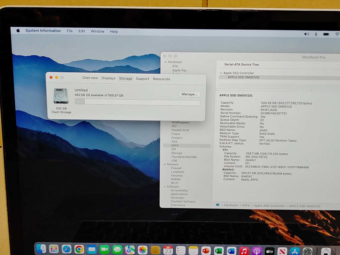
Task: Open the Apple menu
Action: point(18,30)
